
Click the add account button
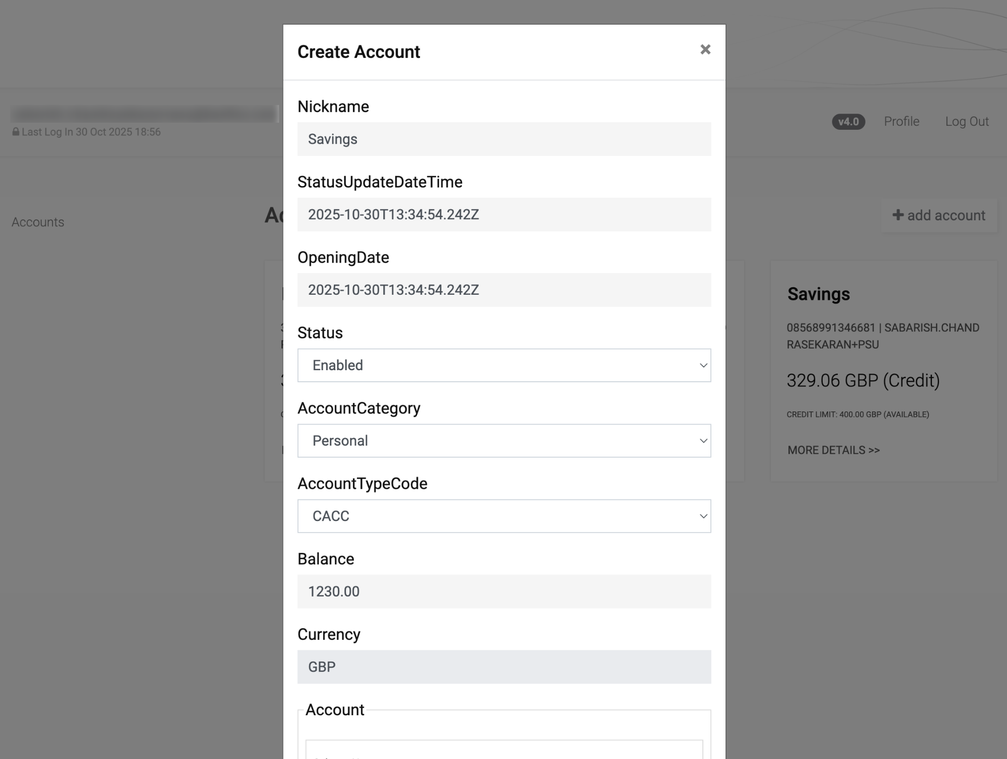pos(939,215)
